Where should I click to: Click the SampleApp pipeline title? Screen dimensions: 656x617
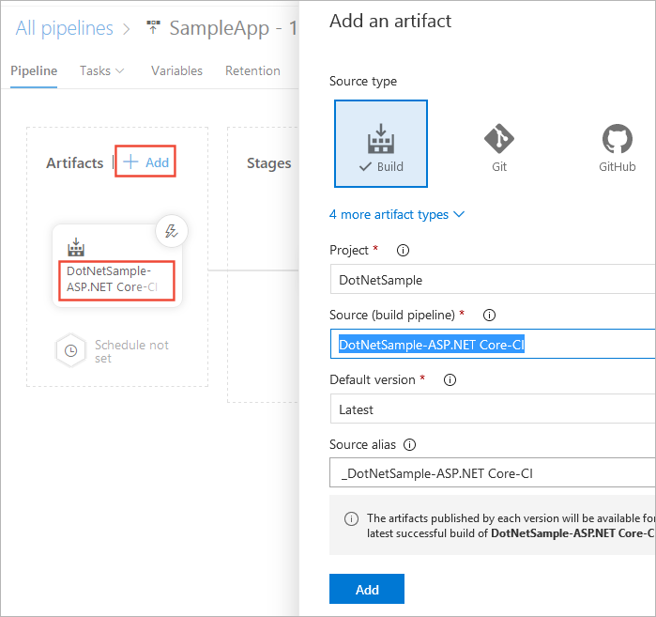click(233, 28)
